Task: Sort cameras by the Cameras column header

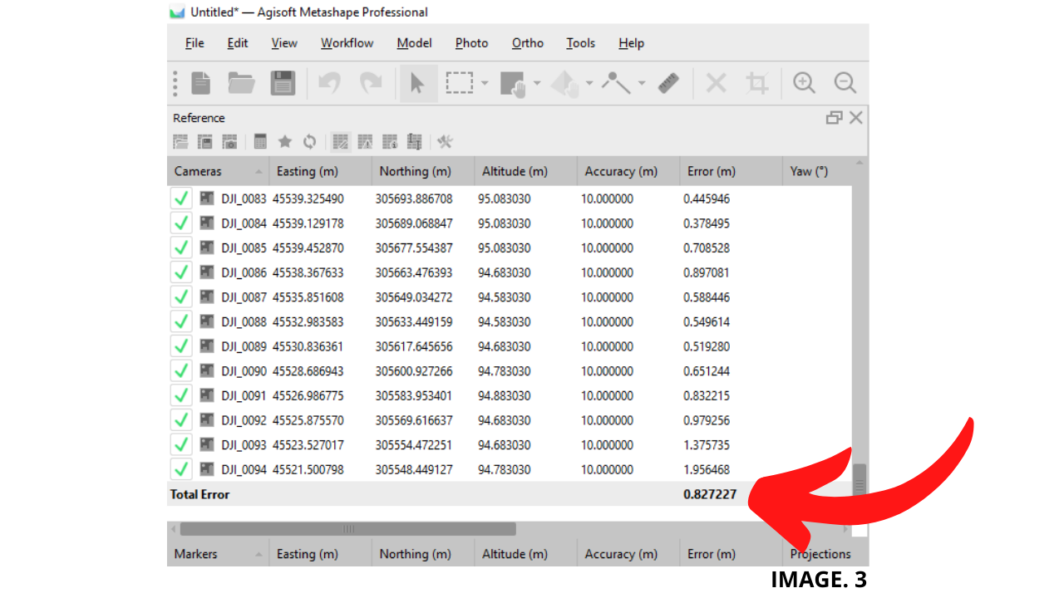Action: tap(218, 171)
